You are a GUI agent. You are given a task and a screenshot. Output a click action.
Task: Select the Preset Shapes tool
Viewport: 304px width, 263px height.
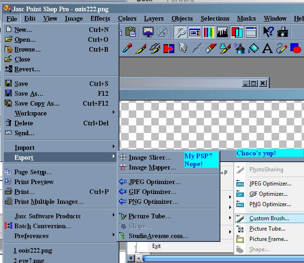pyautogui.click(x=296, y=48)
